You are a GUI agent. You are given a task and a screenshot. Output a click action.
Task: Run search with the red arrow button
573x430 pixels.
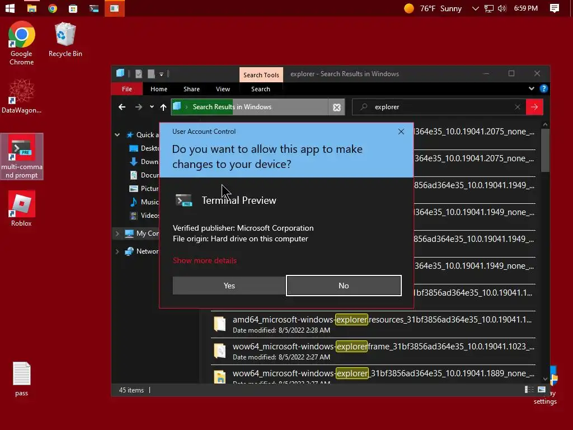[534, 107]
